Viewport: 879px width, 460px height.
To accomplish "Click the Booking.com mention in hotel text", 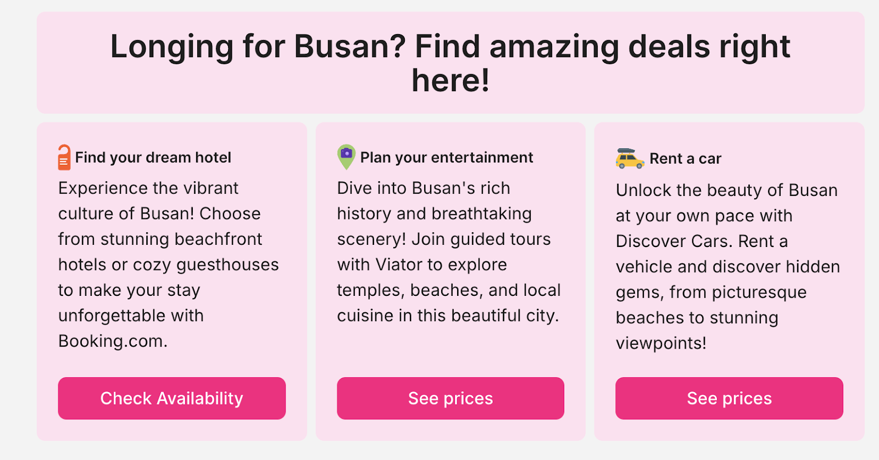I will pyautogui.click(x=112, y=341).
